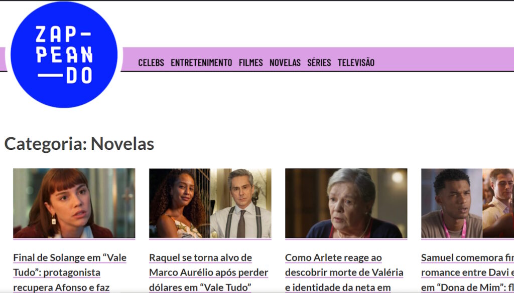Image resolution: width=514 pixels, height=293 pixels.
Task: Select Filmes in the navigation bar
Action: point(251,62)
